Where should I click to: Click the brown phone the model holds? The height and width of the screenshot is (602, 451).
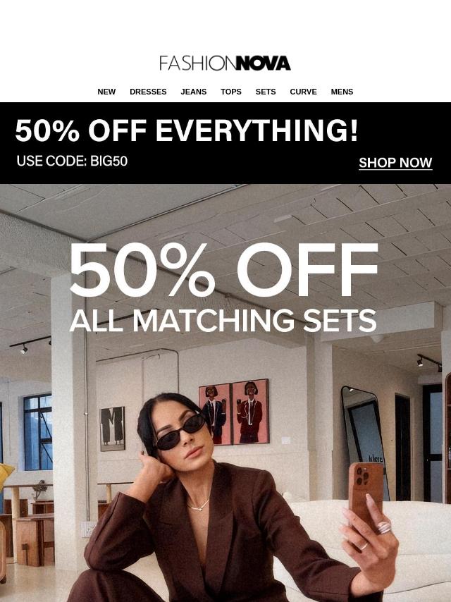tap(366, 496)
